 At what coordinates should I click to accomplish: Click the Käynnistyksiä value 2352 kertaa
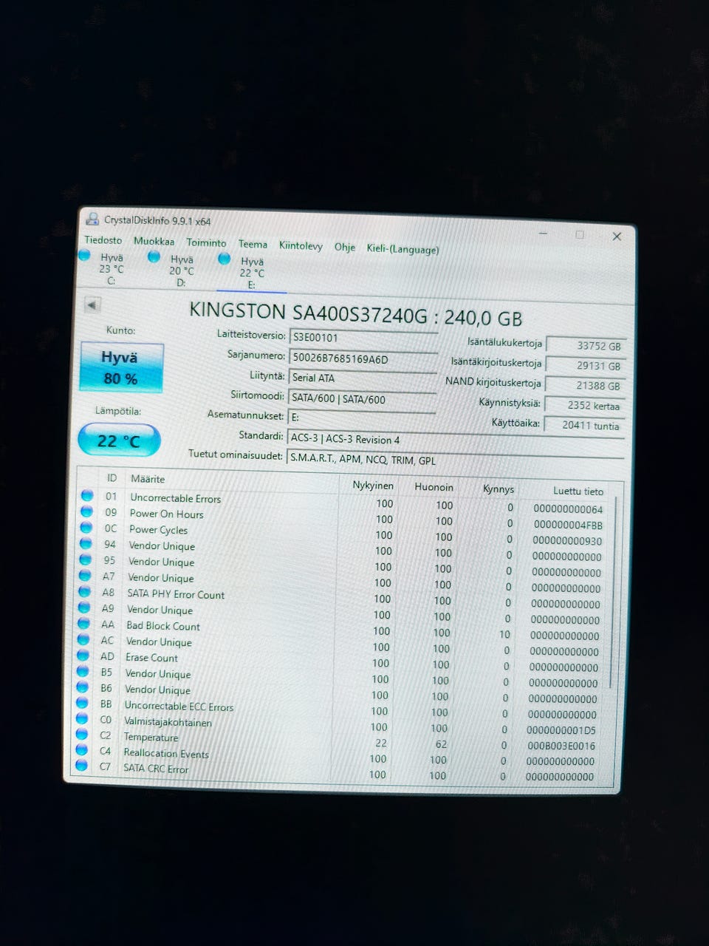586,406
